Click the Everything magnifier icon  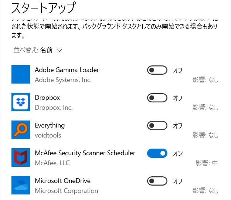(21, 130)
